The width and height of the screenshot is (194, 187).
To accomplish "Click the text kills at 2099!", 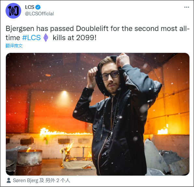I will coord(75,38).
